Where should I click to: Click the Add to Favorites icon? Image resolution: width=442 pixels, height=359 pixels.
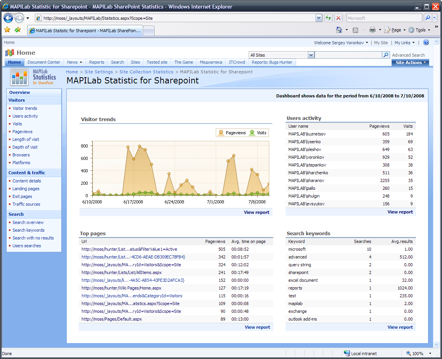pos(17,29)
